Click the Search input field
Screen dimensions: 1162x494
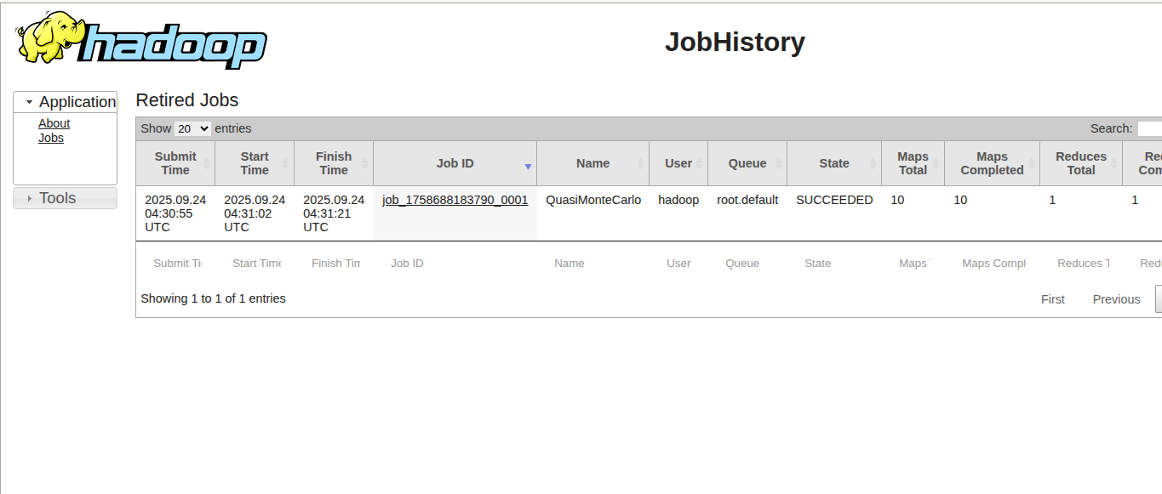(x=1149, y=128)
